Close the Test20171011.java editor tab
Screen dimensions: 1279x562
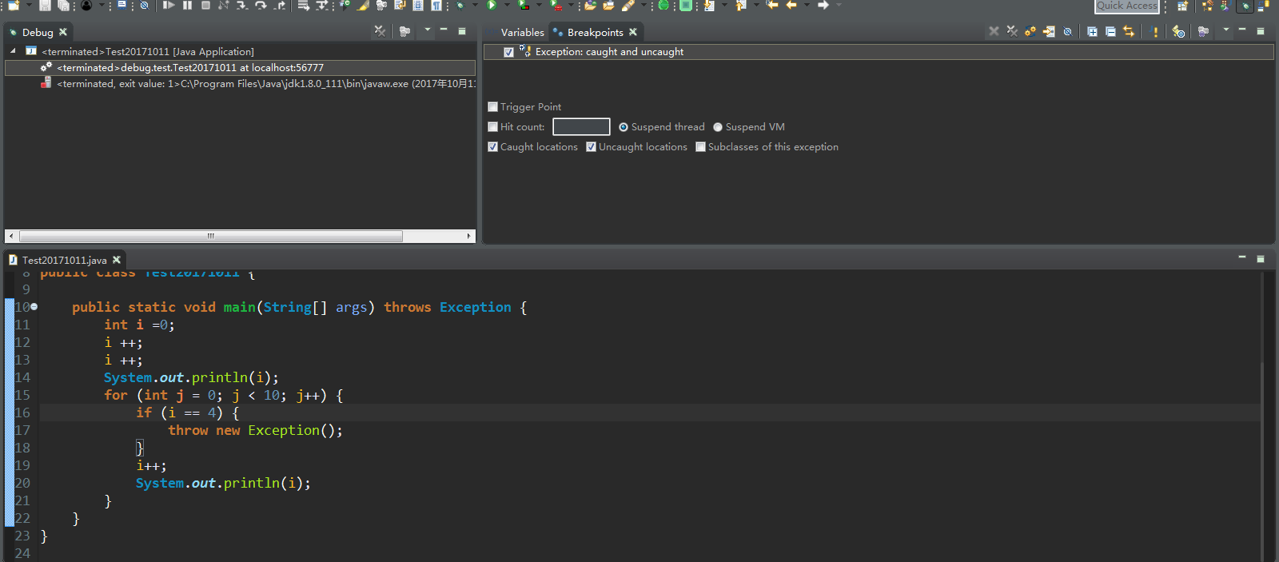(x=117, y=260)
